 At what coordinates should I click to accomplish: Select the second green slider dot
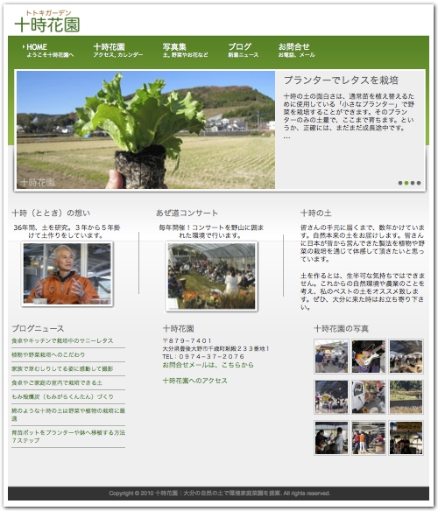click(x=406, y=183)
